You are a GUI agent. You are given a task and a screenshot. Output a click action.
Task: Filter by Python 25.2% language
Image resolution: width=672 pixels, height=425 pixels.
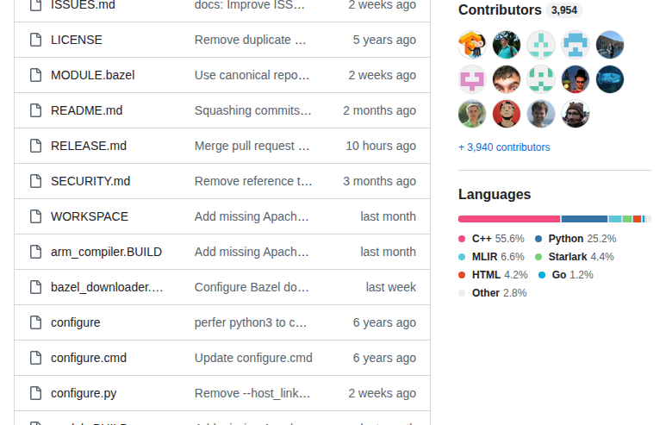576,239
